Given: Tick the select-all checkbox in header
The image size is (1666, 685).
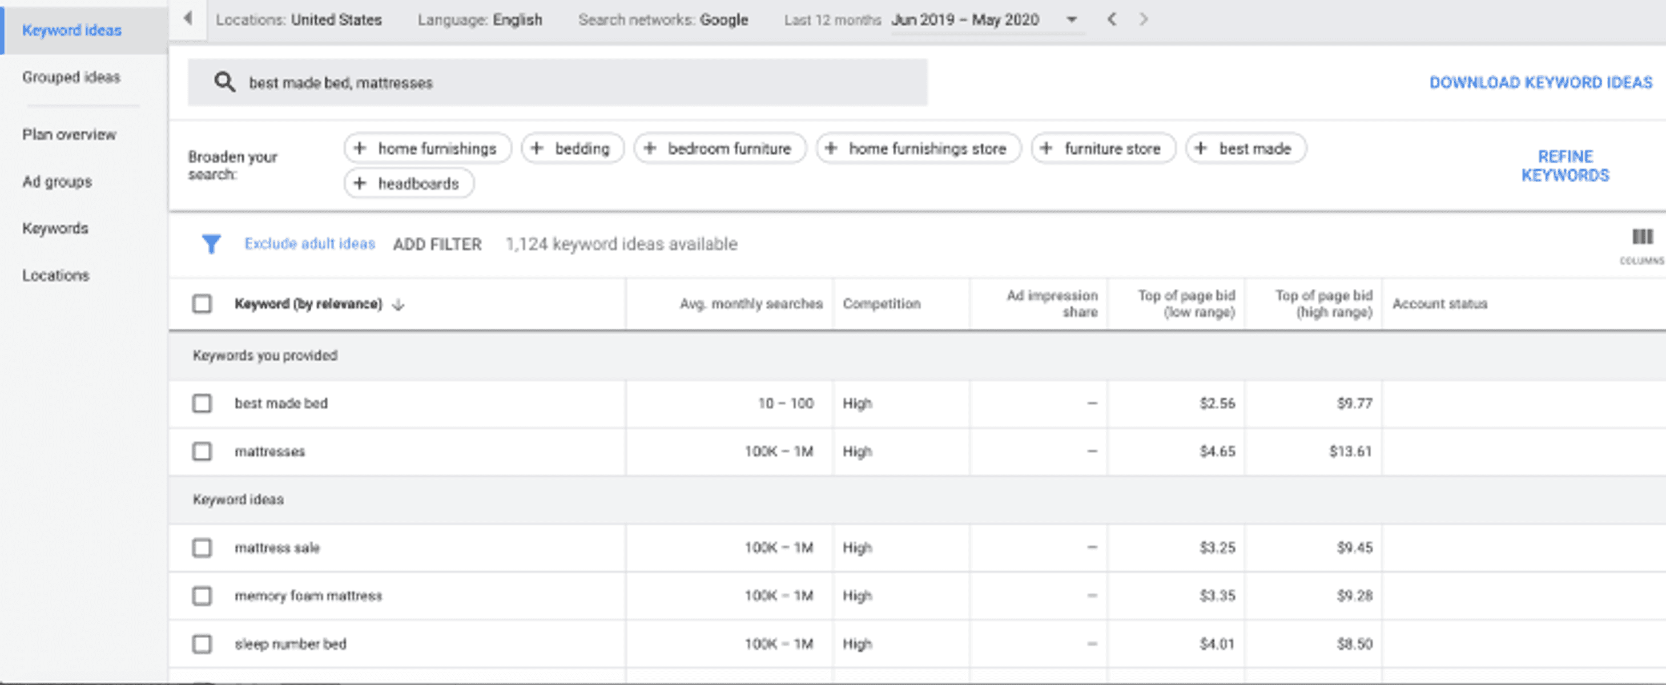Looking at the screenshot, I should [202, 303].
